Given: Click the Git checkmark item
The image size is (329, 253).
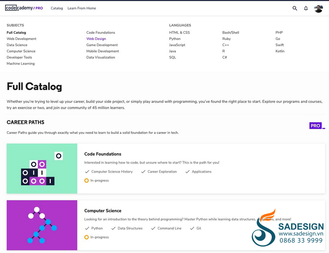Looking at the screenshot, I should [195, 228].
